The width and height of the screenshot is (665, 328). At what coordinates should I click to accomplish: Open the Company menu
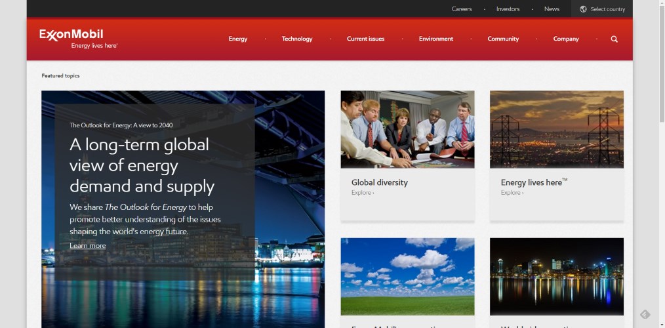pos(566,39)
